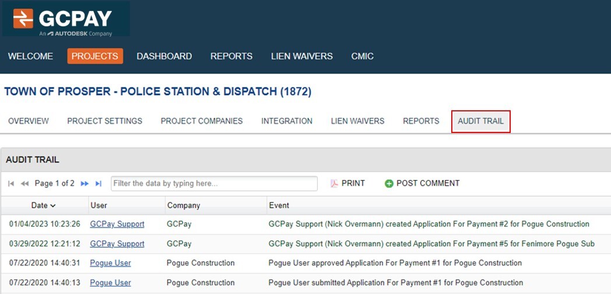The height and width of the screenshot is (294, 611).
Task: Switch to the OVERVIEW tab
Action: click(29, 121)
